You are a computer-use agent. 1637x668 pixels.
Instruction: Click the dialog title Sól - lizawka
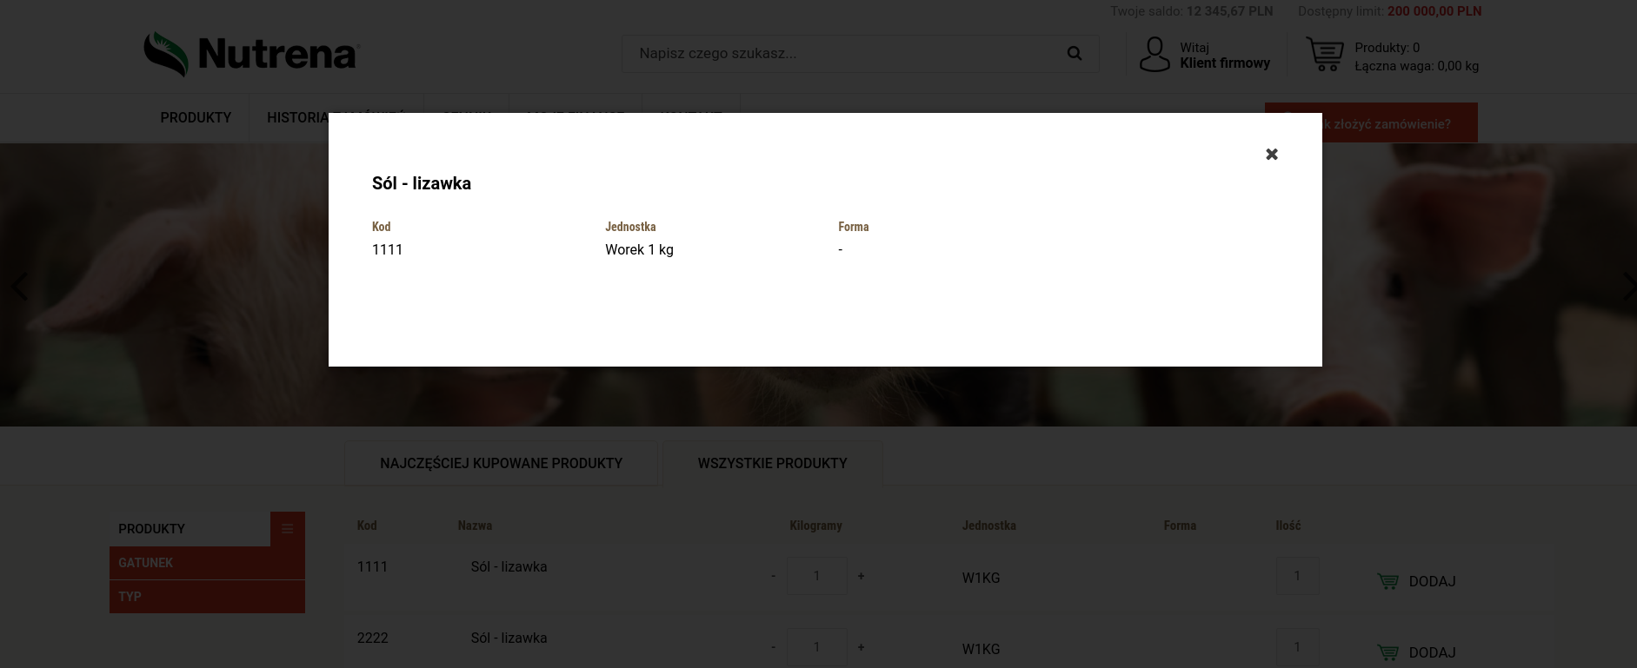coord(422,183)
